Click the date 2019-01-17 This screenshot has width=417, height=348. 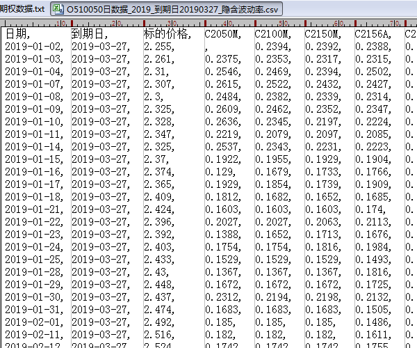pos(34,184)
